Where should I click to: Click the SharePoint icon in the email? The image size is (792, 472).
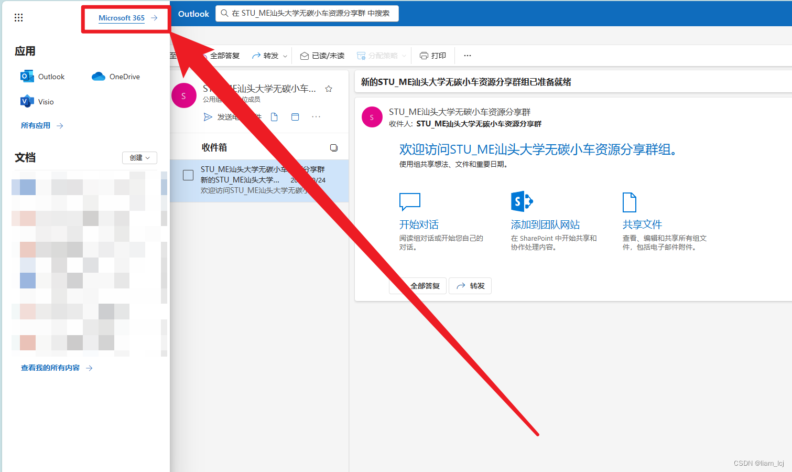522,201
